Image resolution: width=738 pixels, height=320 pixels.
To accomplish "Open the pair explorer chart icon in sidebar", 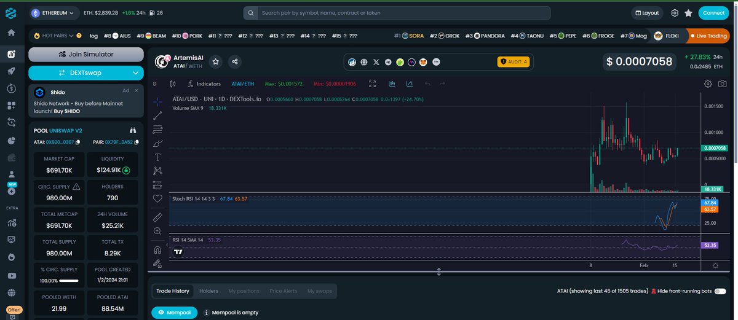I will [x=11, y=53].
